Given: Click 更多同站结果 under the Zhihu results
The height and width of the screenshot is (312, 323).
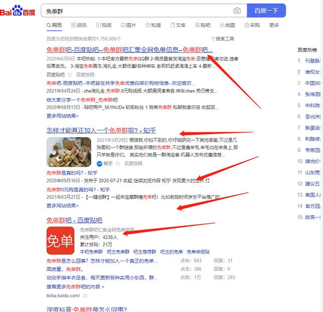Looking at the screenshot, I should pos(62,206).
